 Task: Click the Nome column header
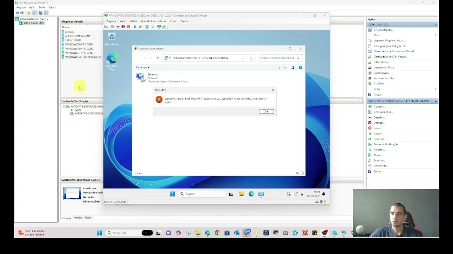point(66,27)
